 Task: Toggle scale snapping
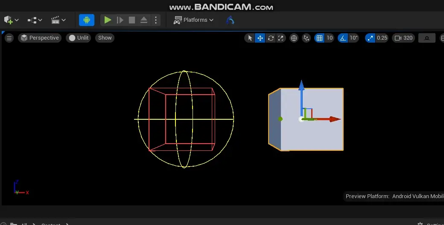pyautogui.click(x=370, y=38)
